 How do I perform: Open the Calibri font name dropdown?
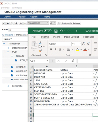tap(70, 44)
